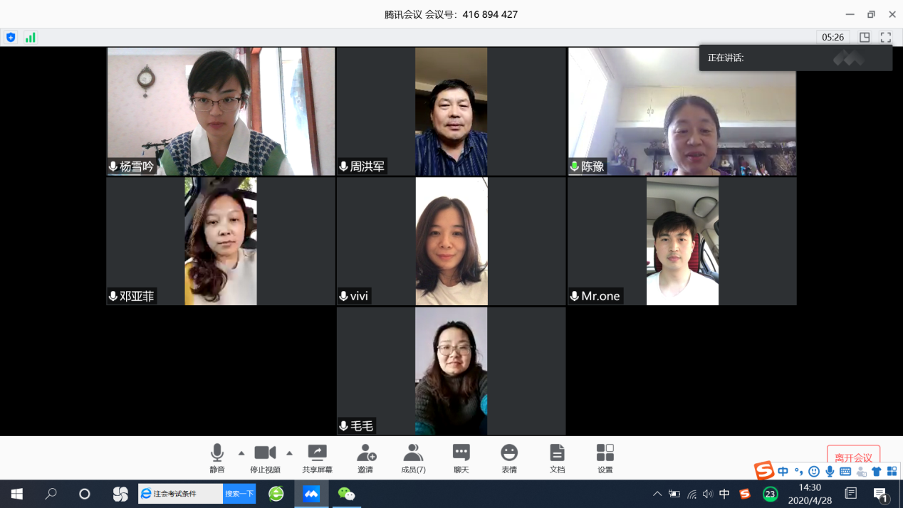The width and height of the screenshot is (903, 508).
Task: Expand video options arrow beside 停止视频
Action: [289, 453]
